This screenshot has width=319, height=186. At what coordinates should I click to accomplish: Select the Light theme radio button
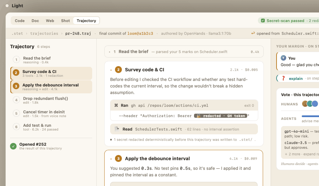(7, 6)
